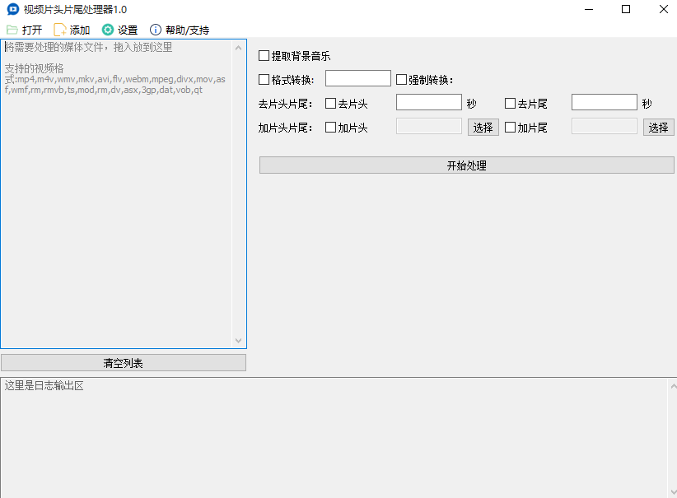677x498 pixels.
Task: Close the 视频片头片尾处理器 window
Action: click(663, 9)
